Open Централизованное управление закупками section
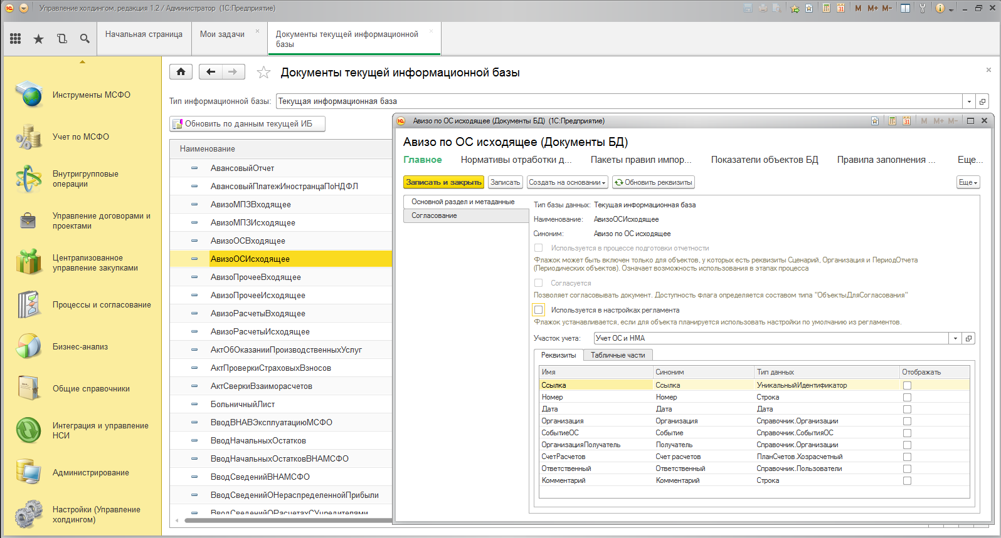This screenshot has height=538, width=1001. tap(82, 262)
